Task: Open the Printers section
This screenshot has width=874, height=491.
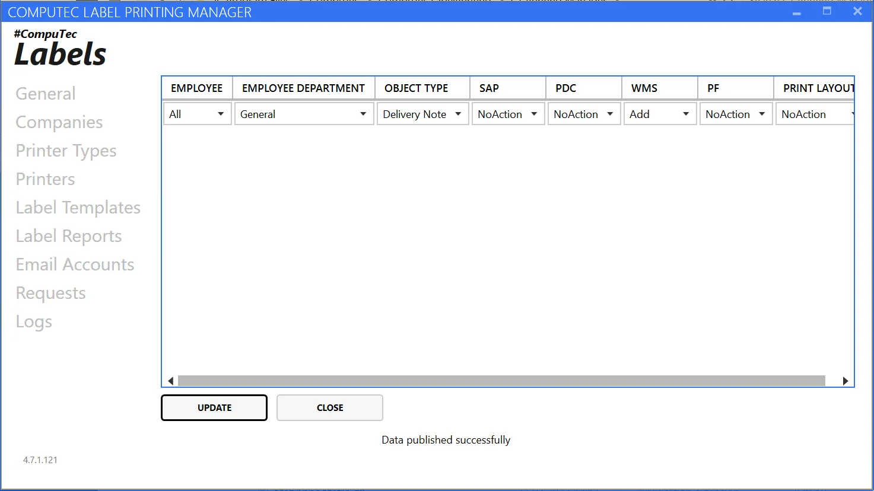Action: click(46, 179)
